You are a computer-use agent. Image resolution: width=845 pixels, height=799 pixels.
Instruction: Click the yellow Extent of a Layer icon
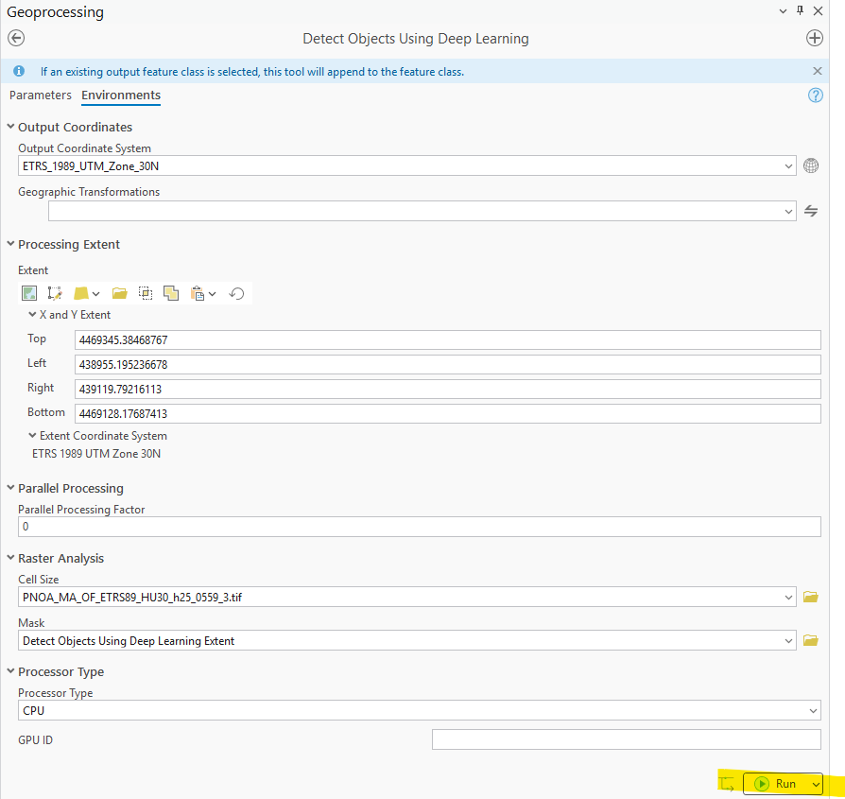click(x=81, y=293)
